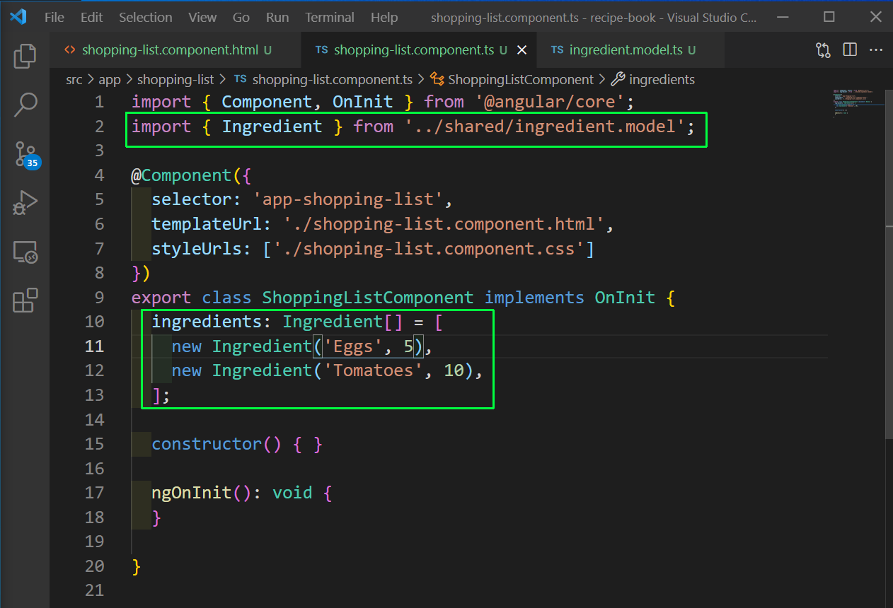Open the Search view in activity bar
Screen dimensions: 893x608
coord(25,105)
